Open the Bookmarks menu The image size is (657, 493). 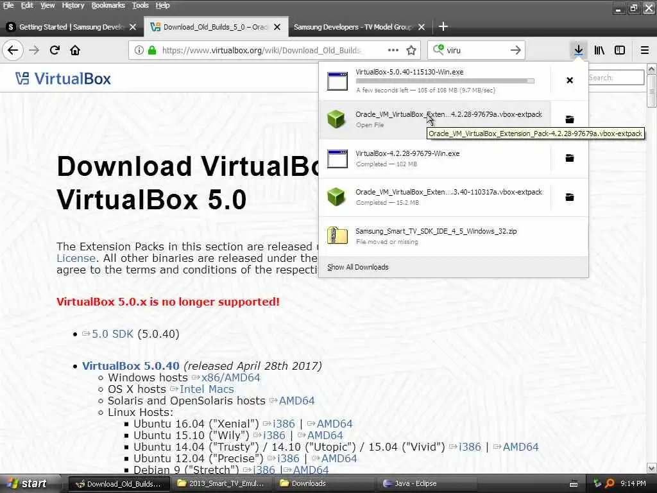point(108,5)
